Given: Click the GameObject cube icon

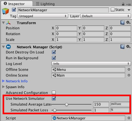Looking at the screenshot, I should 5,11.
